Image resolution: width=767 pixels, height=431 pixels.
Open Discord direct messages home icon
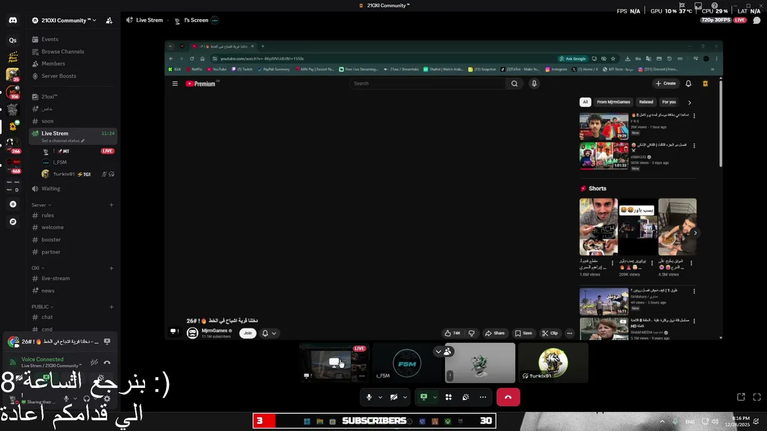tap(13, 20)
